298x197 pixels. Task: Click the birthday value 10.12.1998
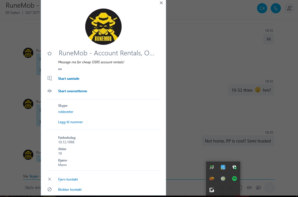(66, 142)
